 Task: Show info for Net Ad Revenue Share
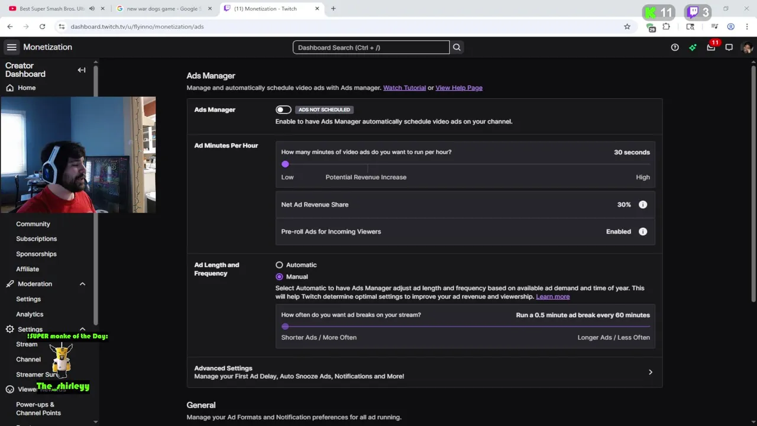[643, 205]
